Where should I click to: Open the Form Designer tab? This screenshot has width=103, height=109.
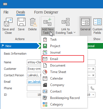point(46,12)
